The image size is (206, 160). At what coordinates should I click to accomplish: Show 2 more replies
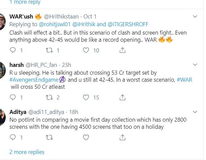[x=27, y=152]
